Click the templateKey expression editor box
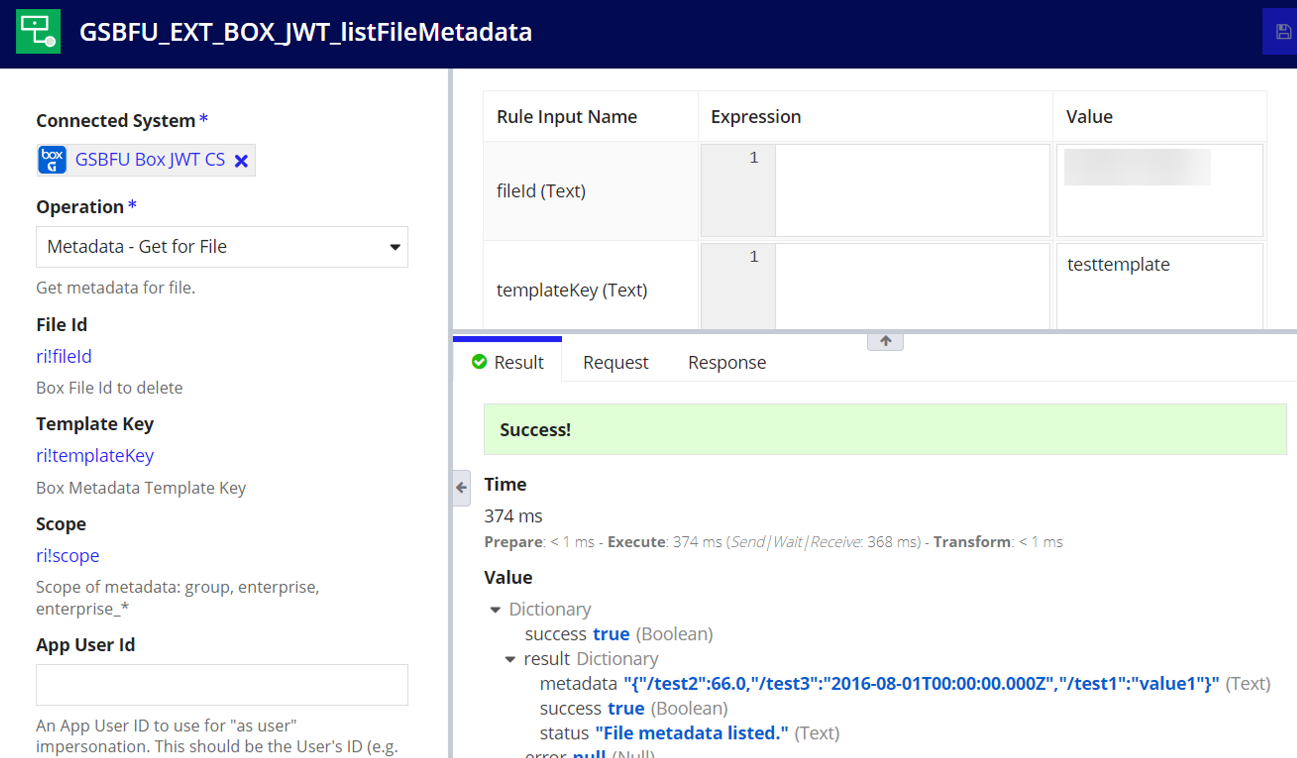The height and width of the screenshot is (758, 1297). 875,286
